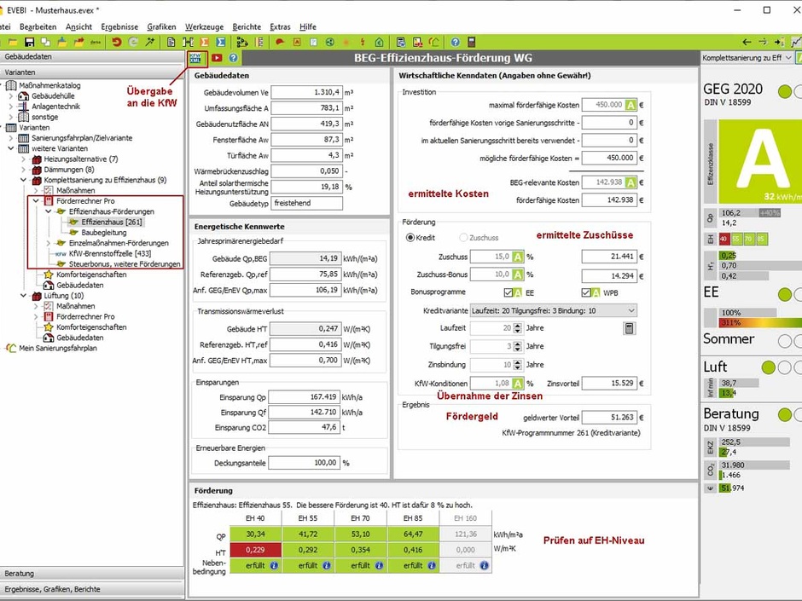Click the blue sigma summation icon
The width and height of the screenshot is (802, 601).
point(220,42)
